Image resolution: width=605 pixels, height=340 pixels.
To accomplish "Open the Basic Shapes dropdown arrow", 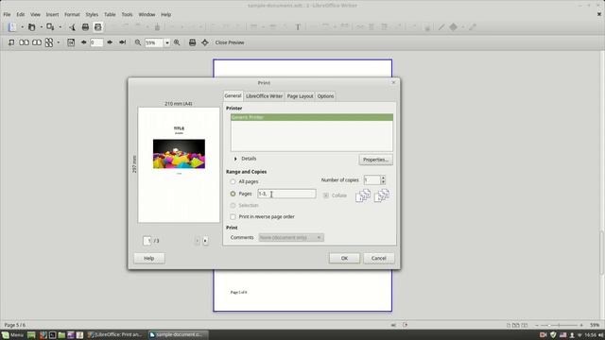I will click(463, 27).
